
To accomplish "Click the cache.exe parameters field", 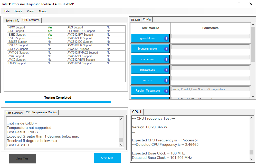I will click(211, 57).
